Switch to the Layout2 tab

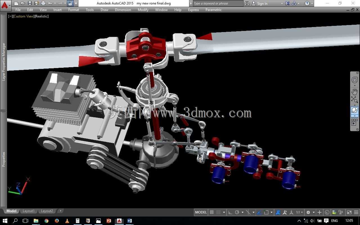[47, 211]
